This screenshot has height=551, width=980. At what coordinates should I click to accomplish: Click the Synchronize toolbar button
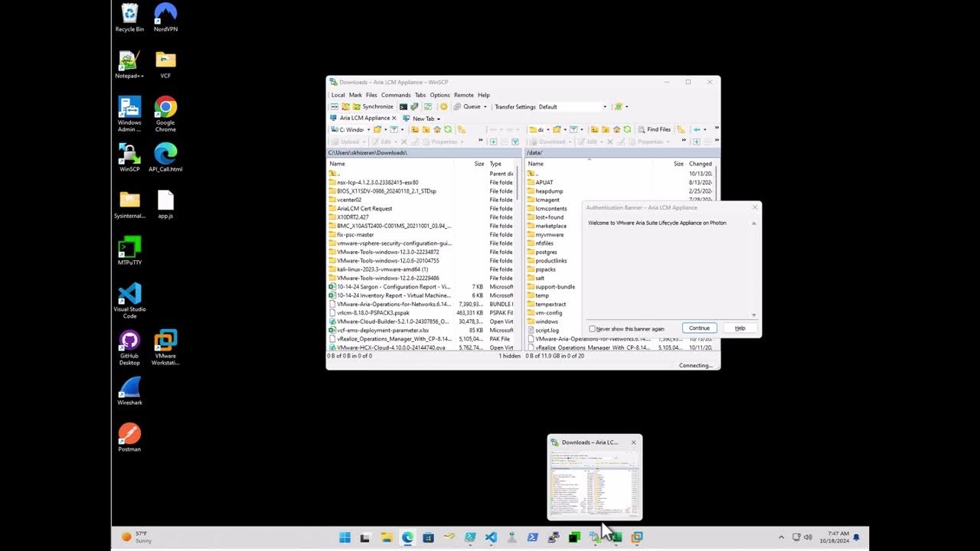373,106
